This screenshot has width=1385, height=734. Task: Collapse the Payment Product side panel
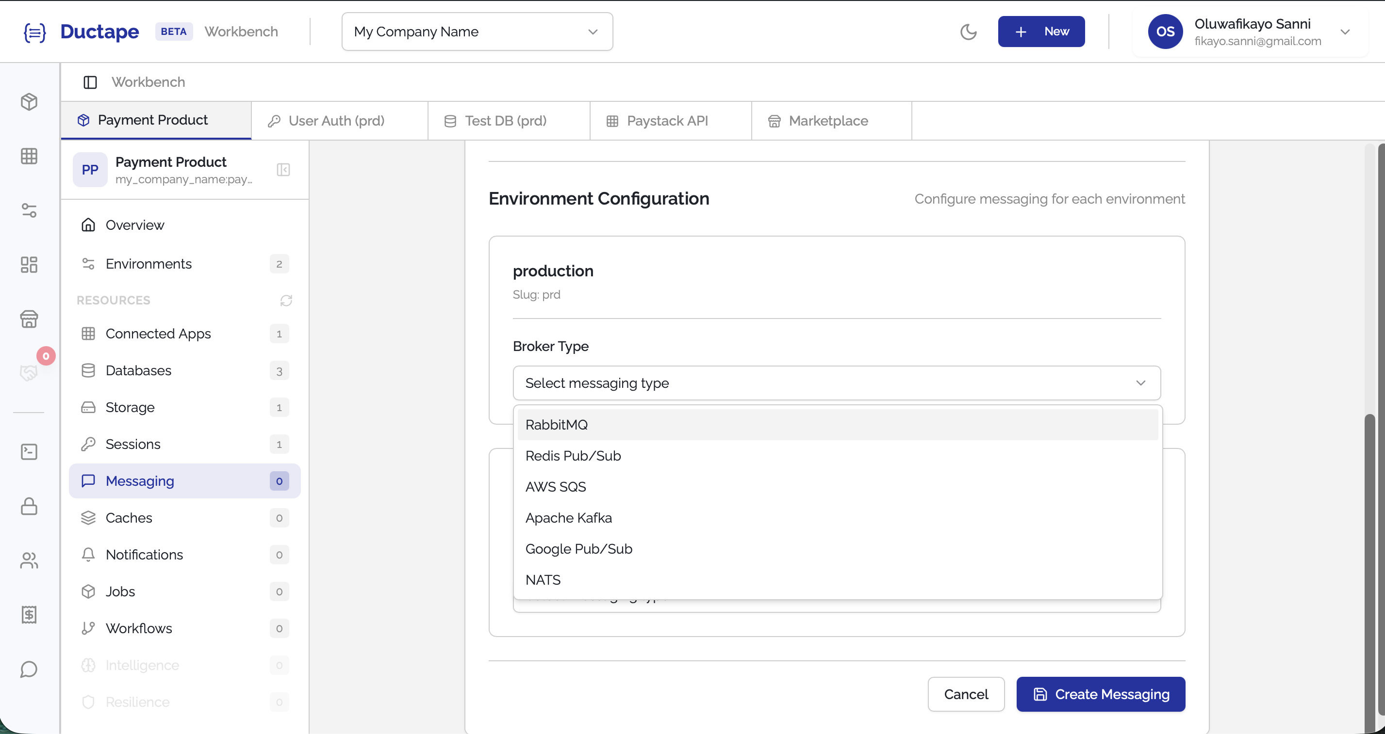(283, 170)
